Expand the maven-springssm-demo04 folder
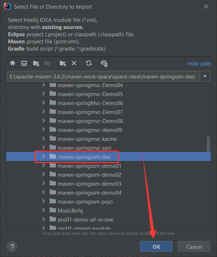The width and height of the screenshot is (217, 257). [43, 192]
